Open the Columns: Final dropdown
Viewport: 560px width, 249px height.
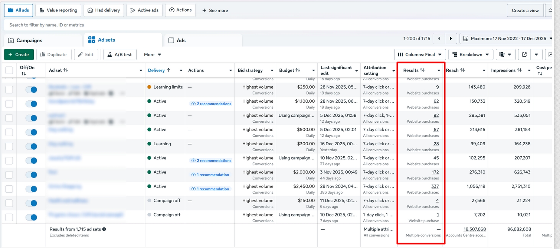tap(420, 54)
